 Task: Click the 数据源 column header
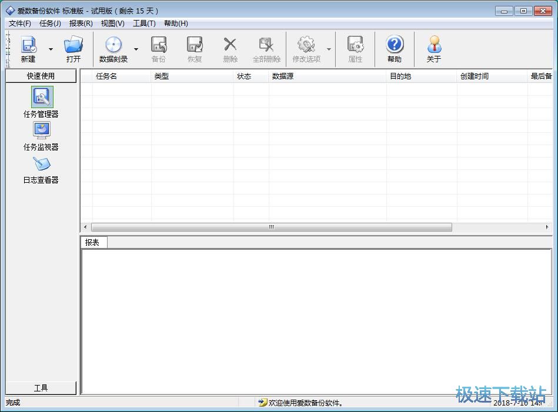(328, 76)
